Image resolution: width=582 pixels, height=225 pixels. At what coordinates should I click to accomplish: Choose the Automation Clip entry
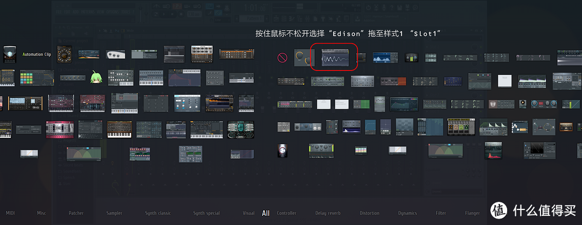click(x=37, y=54)
